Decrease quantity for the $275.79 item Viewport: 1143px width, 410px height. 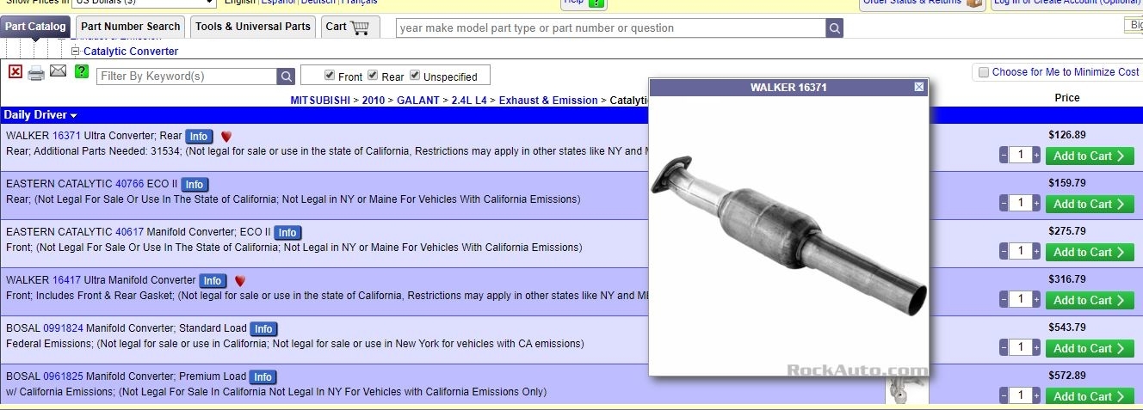click(x=1004, y=252)
